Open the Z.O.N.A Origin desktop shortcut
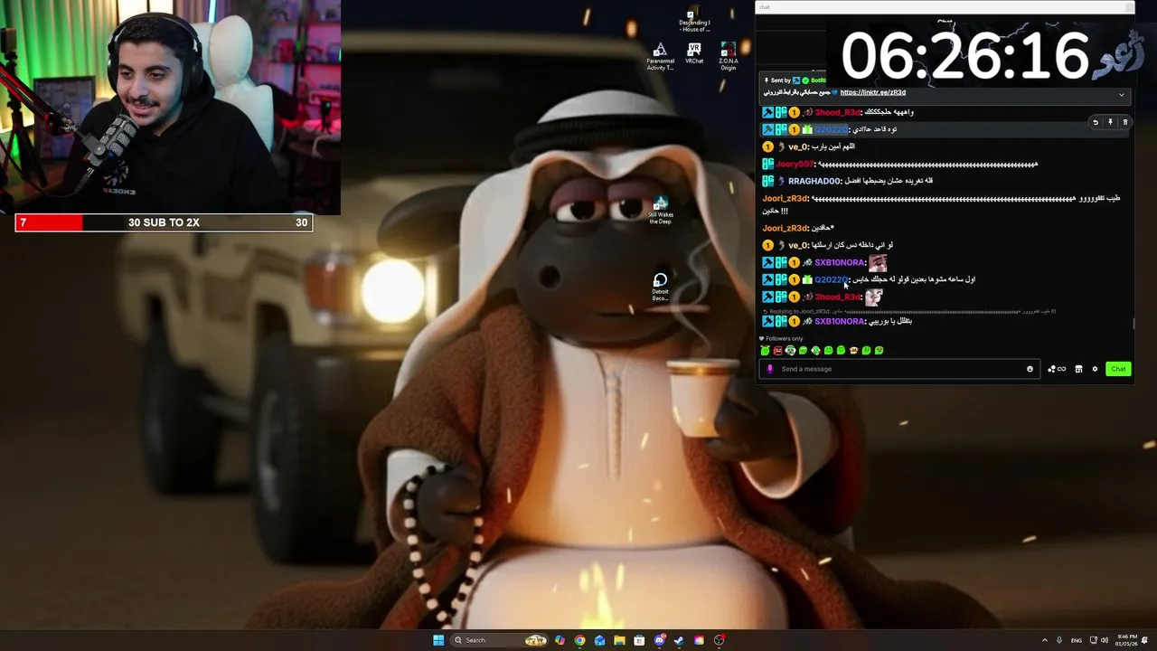1157x651 pixels. coord(729,56)
